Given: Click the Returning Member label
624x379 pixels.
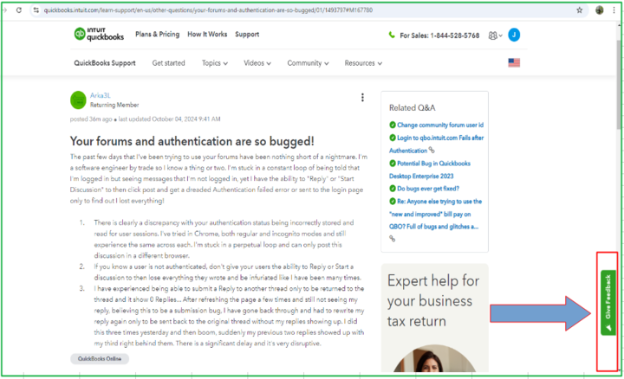Looking at the screenshot, I should click(114, 105).
